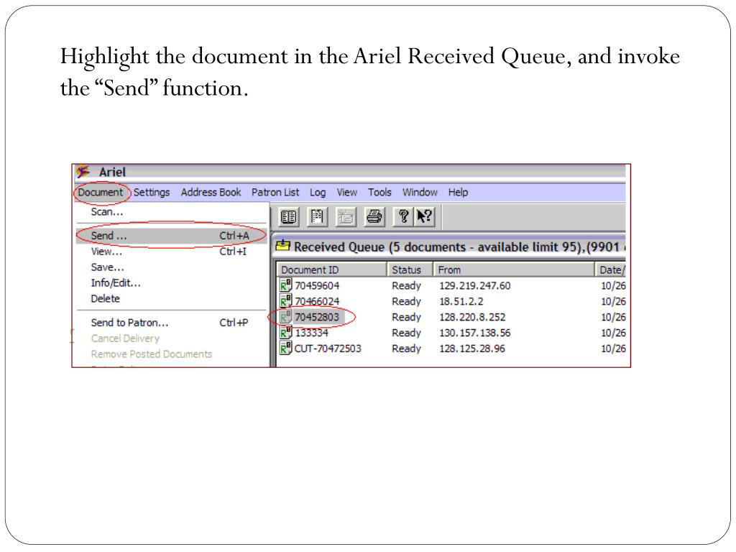
Task: Sort by the From column header
Action: tap(514, 270)
